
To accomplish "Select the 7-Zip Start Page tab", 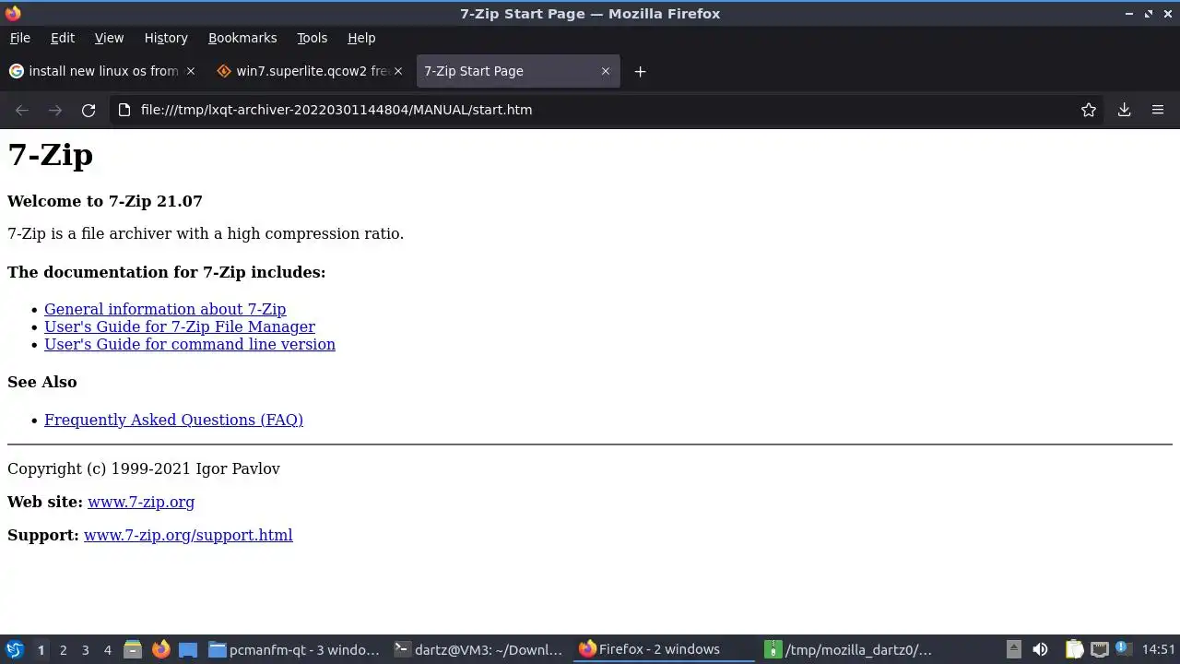I will [x=518, y=71].
